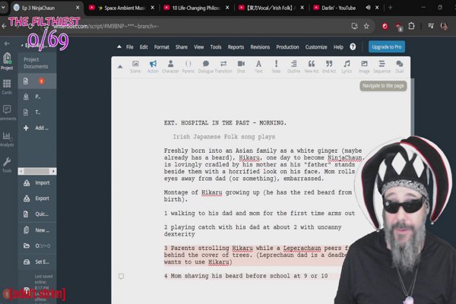
Task: Open the Format menu
Action: pyautogui.click(x=161, y=47)
